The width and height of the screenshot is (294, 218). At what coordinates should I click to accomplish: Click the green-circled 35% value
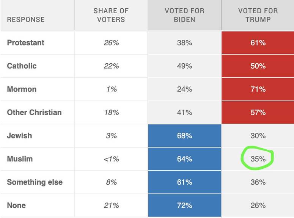coord(258,159)
